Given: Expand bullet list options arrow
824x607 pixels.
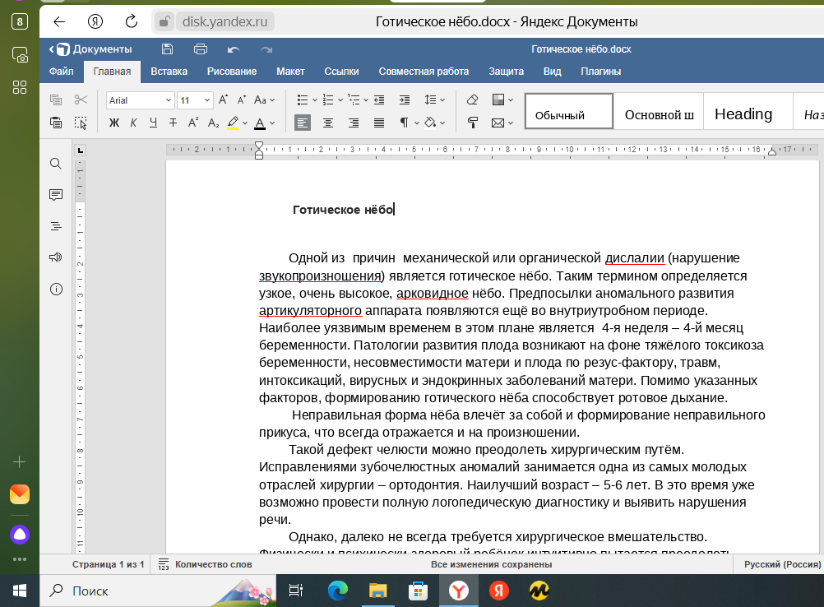Looking at the screenshot, I should pyautogui.click(x=315, y=100).
